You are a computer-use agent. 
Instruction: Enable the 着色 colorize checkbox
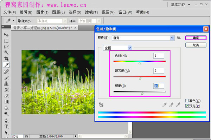187,101
